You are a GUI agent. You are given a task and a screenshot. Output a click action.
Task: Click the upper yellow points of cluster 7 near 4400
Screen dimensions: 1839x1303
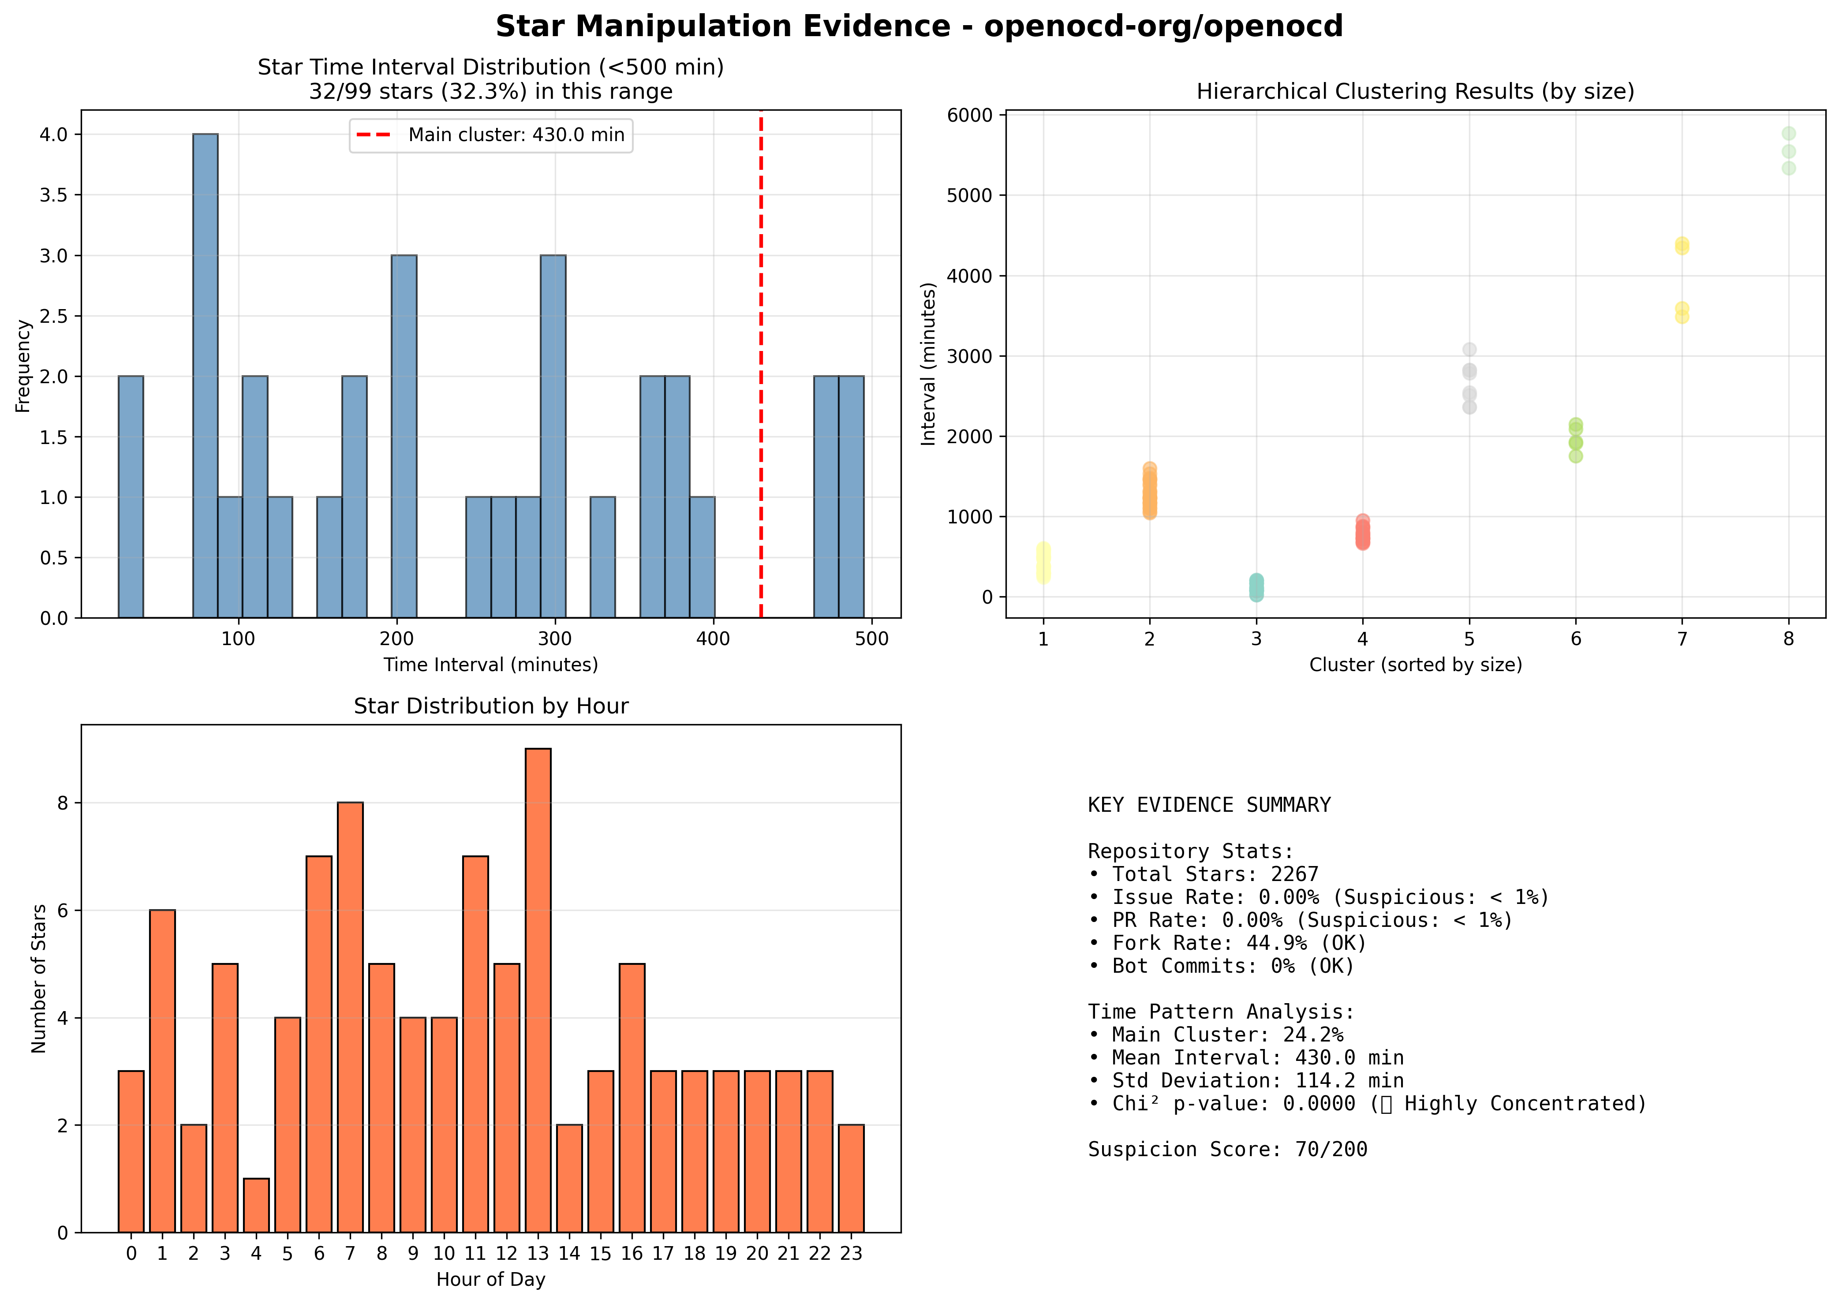click(x=1682, y=246)
